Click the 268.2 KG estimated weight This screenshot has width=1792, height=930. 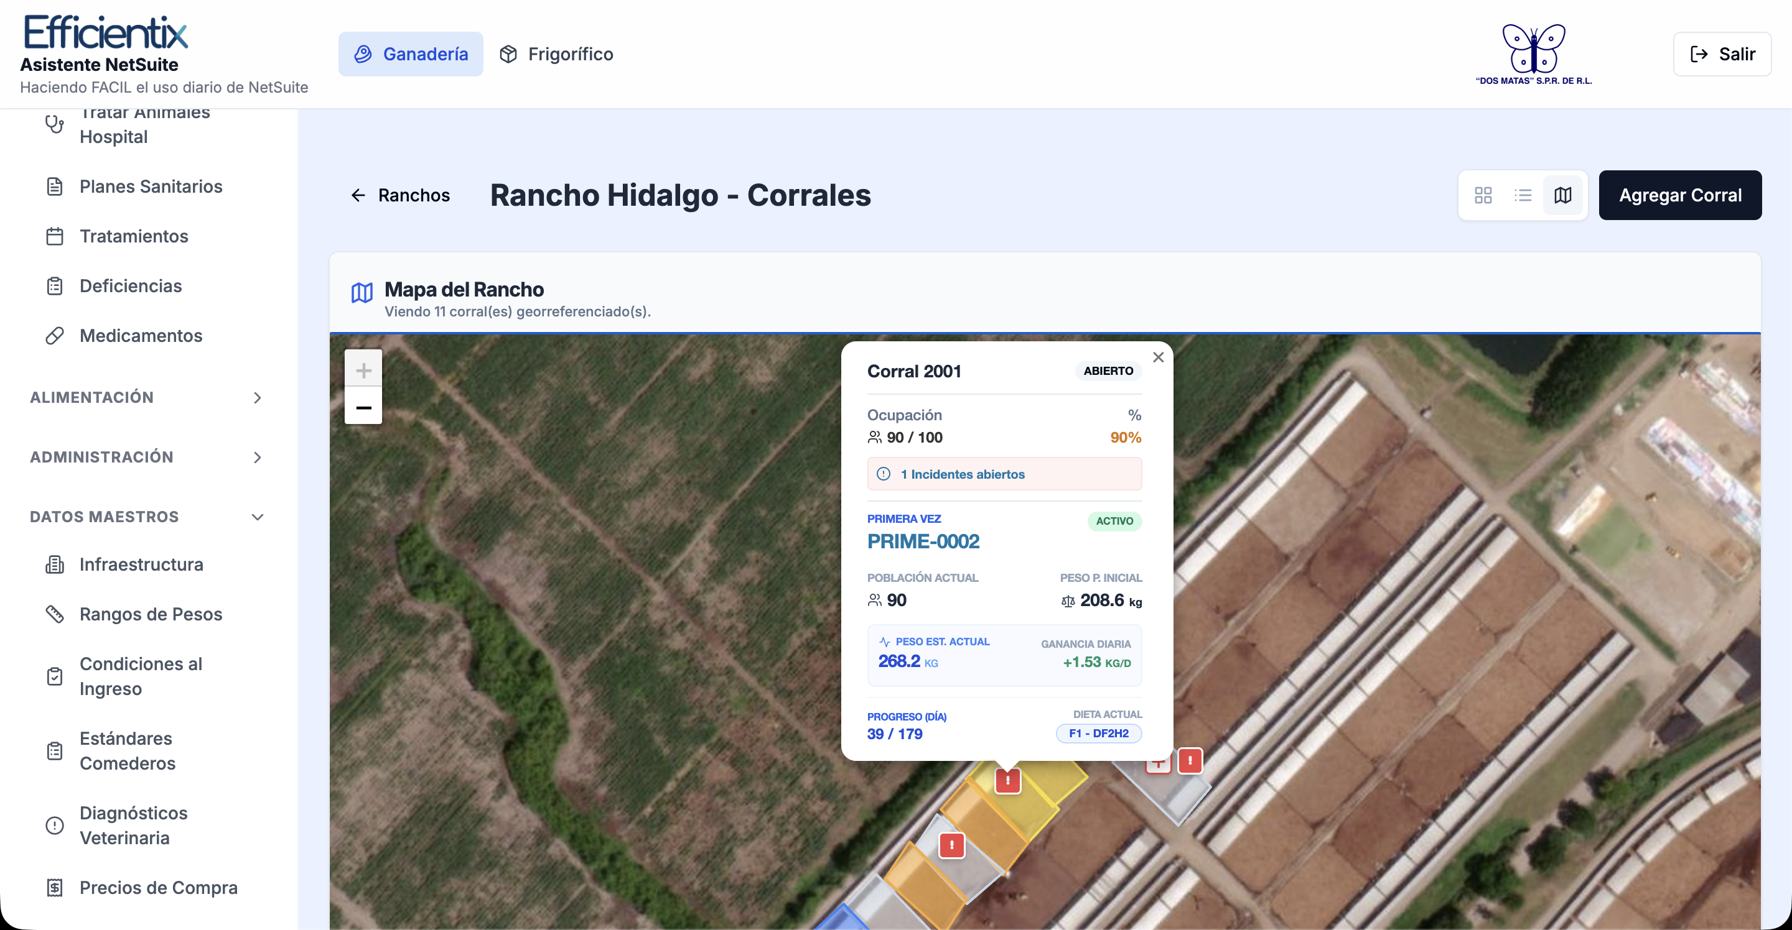tap(908, 661)
